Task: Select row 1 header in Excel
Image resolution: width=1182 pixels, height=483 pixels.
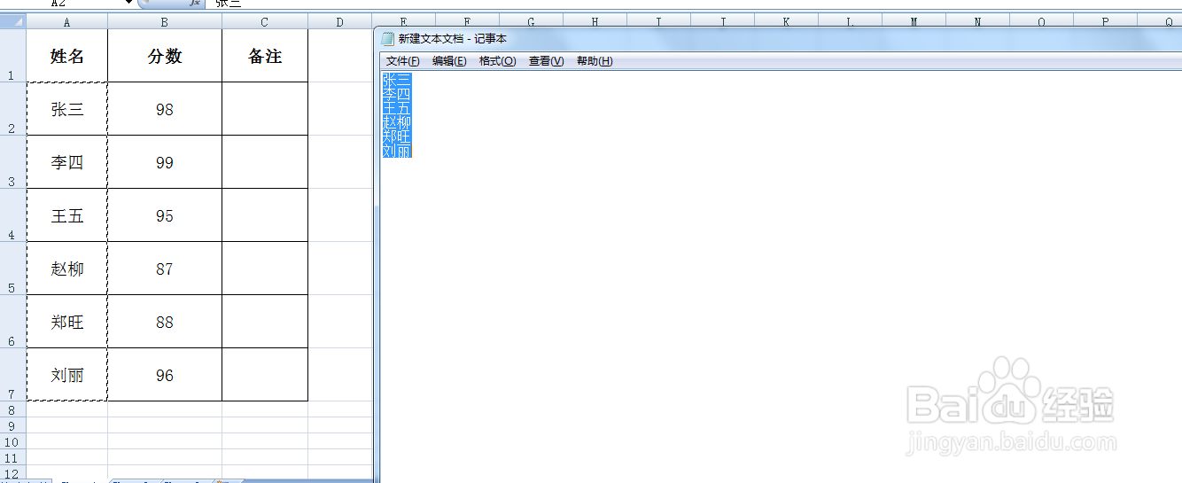Action: pos(13,56)
